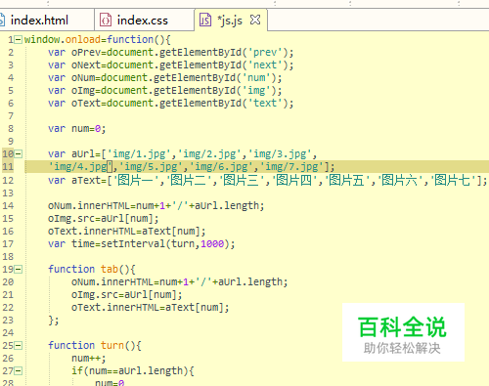Screen dimensions: 489x386
Task: Click 'onload' on line 1
Action: (x=83, y=40)
